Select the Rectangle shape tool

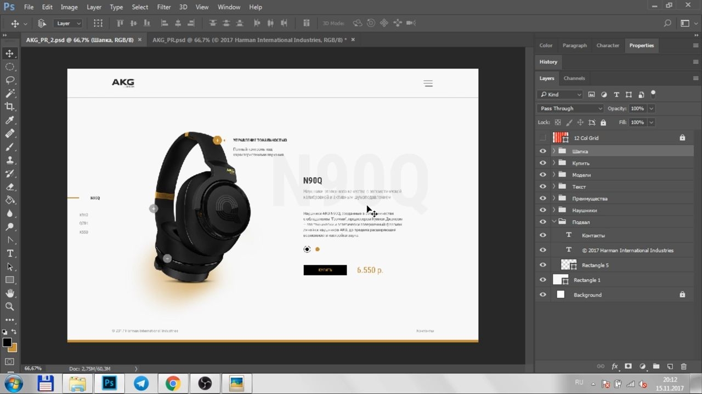point(10,280)
